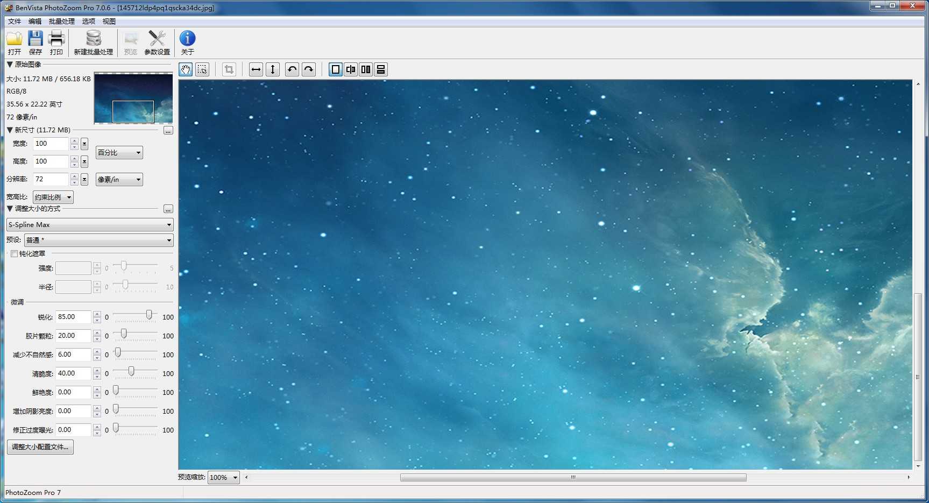This screenshot has width=929, height=503.
Task: Click the original image navigator thumbnail
Action: pos(133,99)
